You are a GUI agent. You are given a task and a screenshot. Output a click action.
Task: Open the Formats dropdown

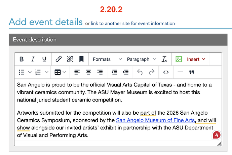tap(107, 59)
